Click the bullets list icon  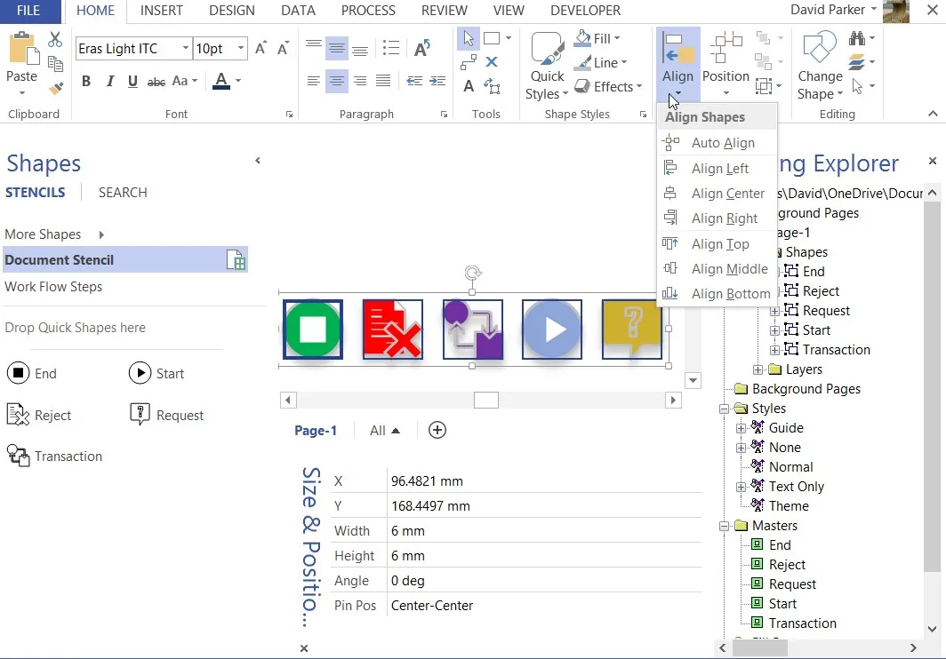coord(391,48)
